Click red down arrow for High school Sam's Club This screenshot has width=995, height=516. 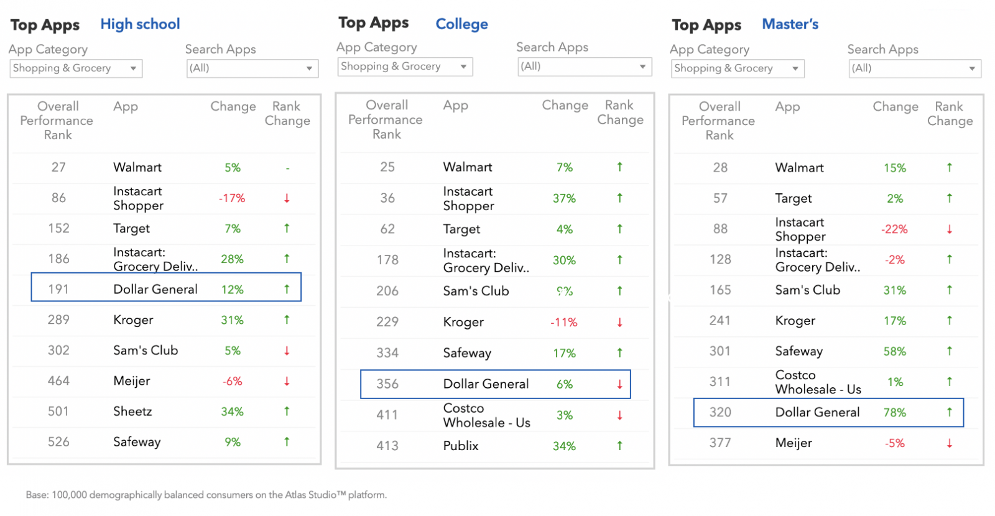(x=287, y=351)
